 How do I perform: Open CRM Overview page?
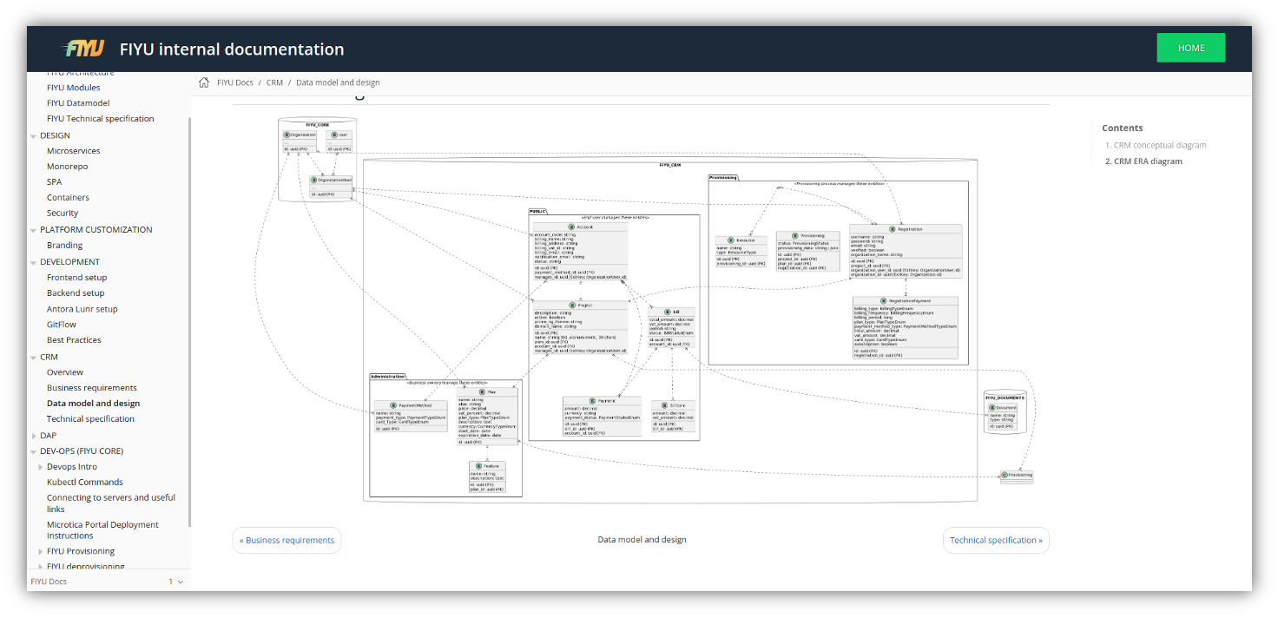pyautogui.click(x=65, y=371)
